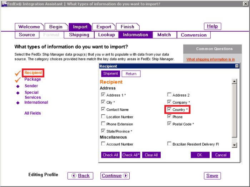Click the diamond bullet beside Sender
The height and width of the screenshot is (187, 250).
point(18,86)
